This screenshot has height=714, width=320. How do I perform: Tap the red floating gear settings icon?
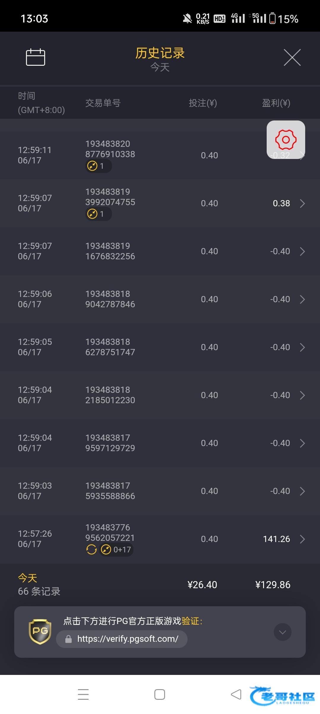pos(286,139)
